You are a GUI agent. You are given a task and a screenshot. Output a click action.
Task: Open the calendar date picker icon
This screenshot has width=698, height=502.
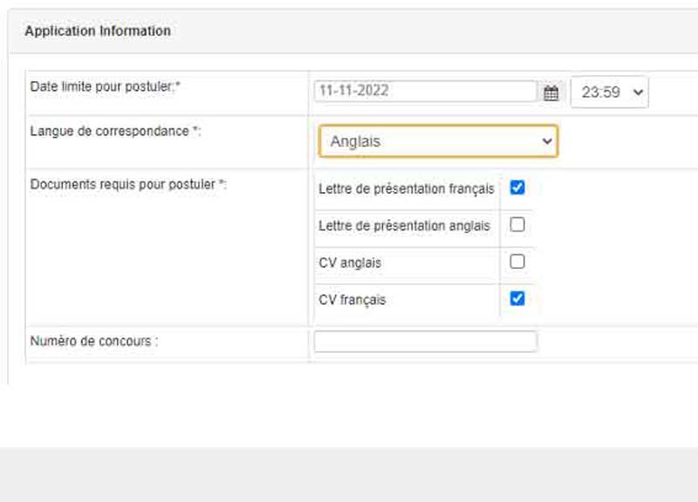pos(551,93)
